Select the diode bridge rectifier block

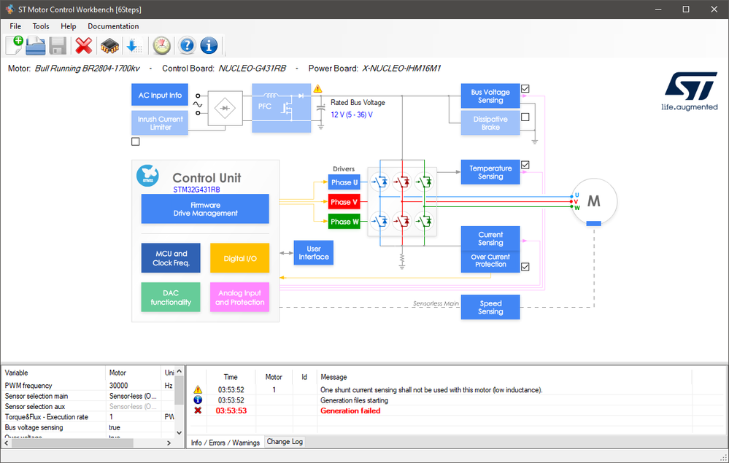[225, 108]
